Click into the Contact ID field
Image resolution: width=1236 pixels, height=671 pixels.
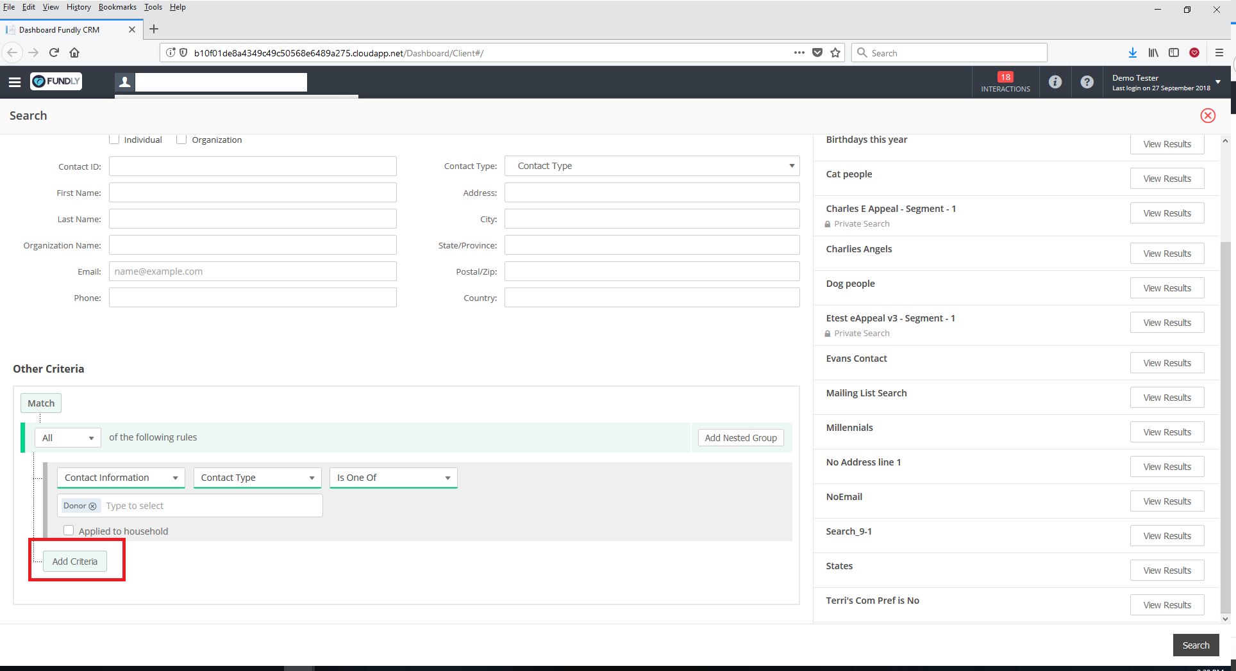(253, 166)
